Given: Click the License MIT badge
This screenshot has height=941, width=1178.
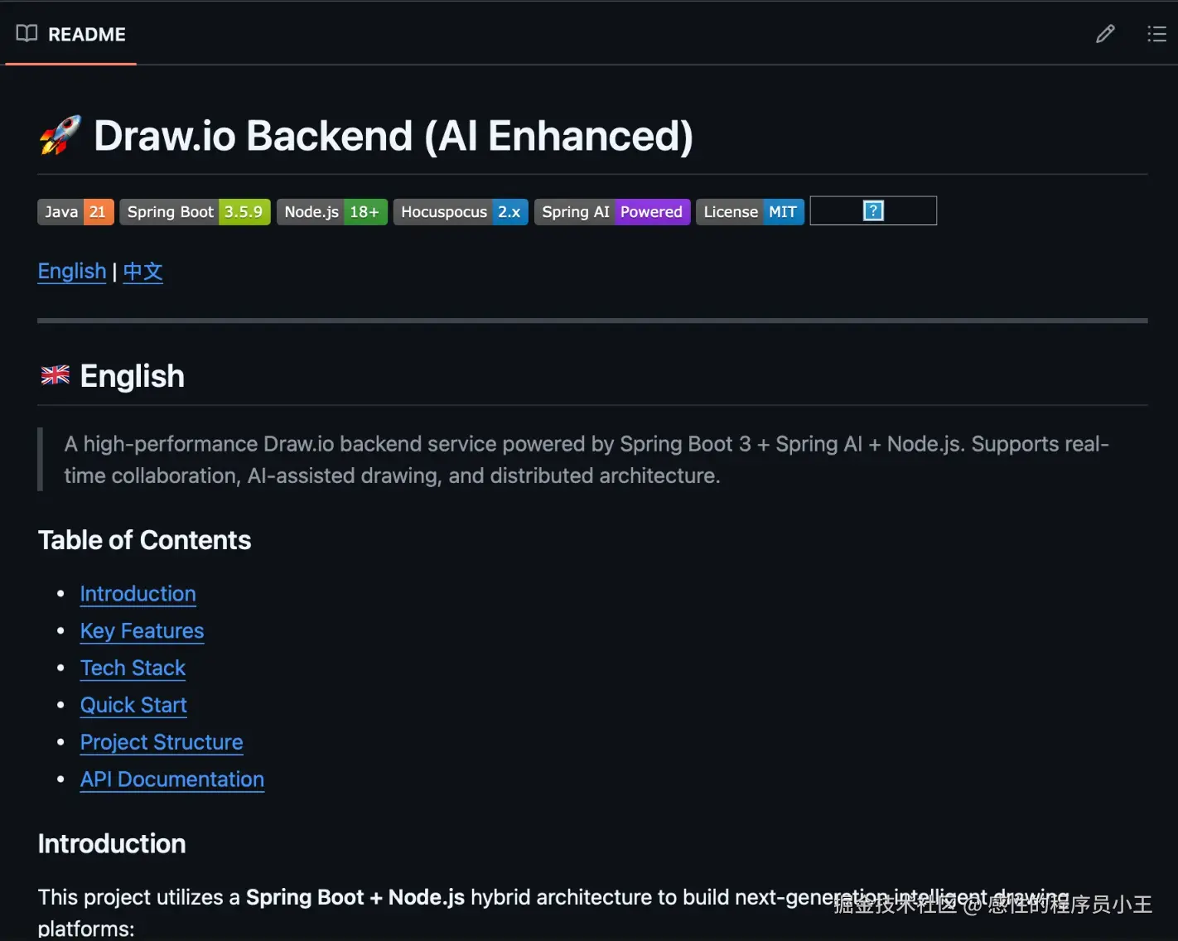Looking at the screenshot, I should point(750,212).
